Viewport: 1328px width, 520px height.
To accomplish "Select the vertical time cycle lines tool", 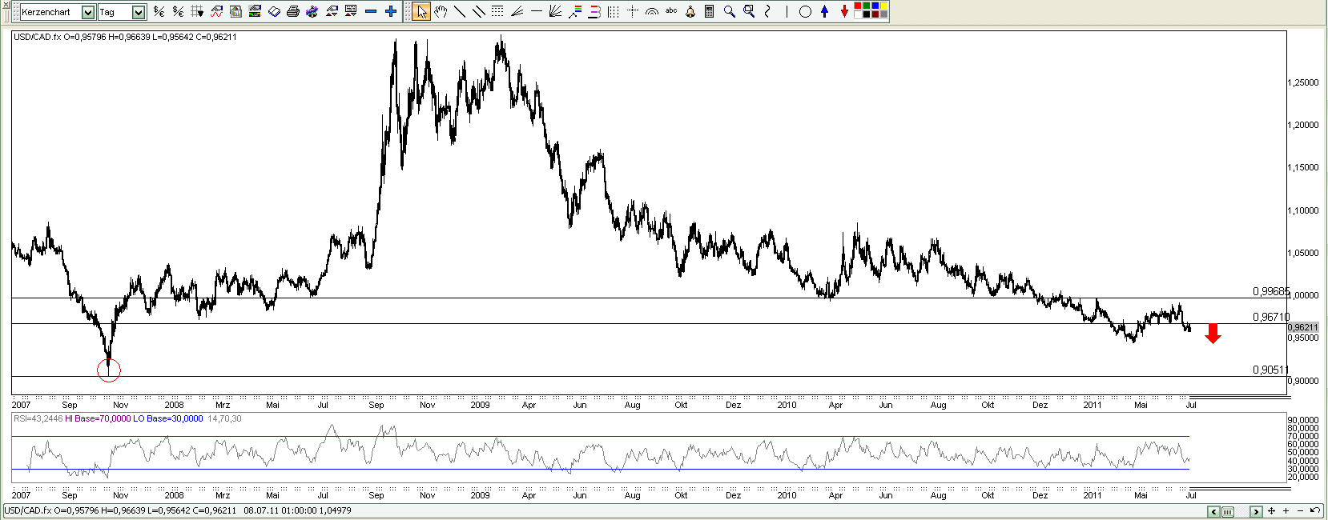I will tap(614, 11).
